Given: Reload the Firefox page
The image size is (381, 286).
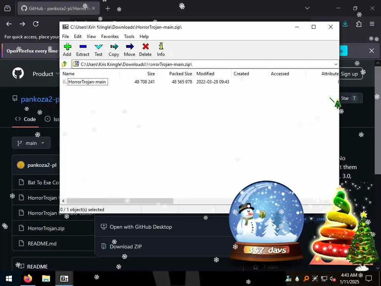Looking at the screenshot, I should (36, 24).
